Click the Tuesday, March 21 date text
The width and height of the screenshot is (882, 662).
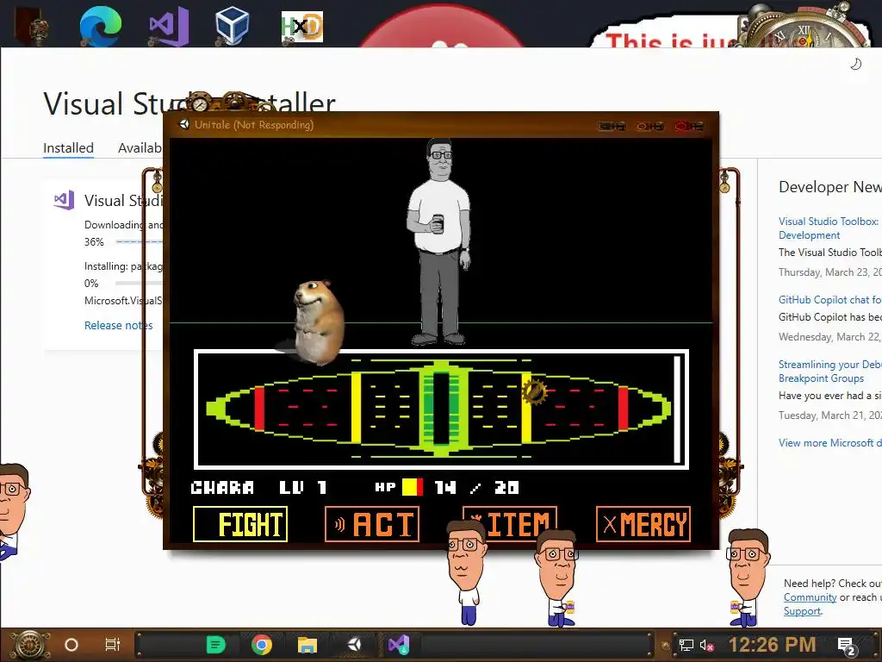tap(830, 415)
